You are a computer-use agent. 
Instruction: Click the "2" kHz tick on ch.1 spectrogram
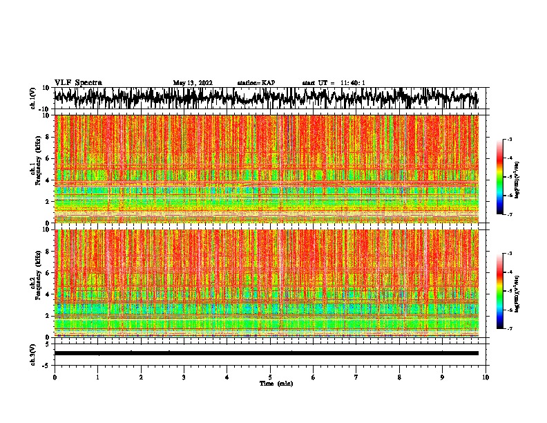(48, 202)
